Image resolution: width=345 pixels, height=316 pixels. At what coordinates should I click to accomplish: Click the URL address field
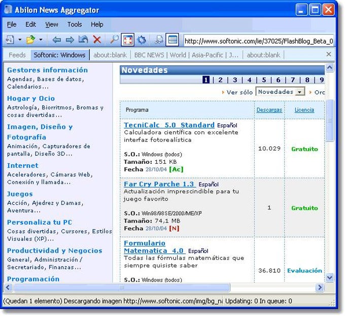[x=259, y=41]
